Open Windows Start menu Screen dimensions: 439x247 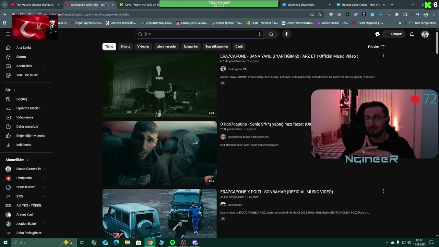click(5, 243)
